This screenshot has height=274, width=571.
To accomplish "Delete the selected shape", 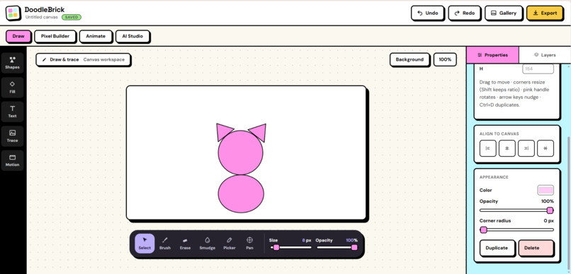I will tap(536, 248).
